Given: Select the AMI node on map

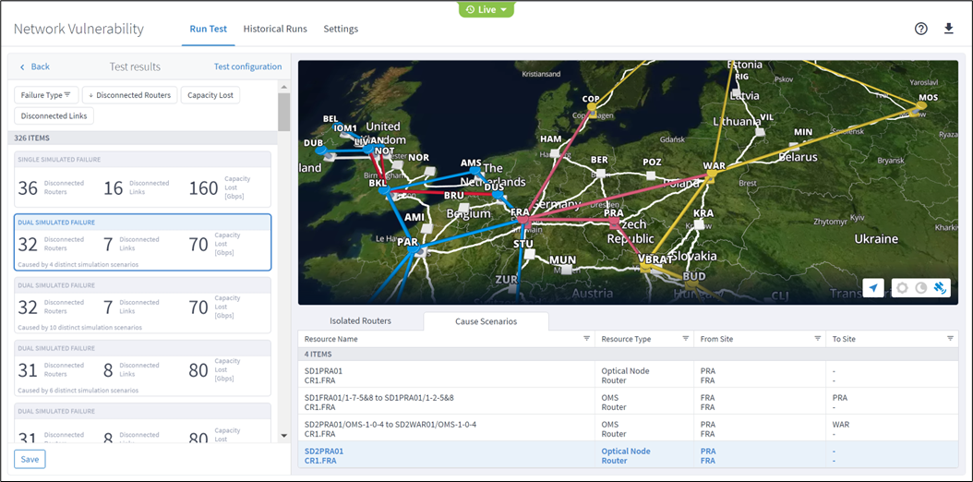Looking at the screenshot, I should pyautogui.click(x=426, y=229).
